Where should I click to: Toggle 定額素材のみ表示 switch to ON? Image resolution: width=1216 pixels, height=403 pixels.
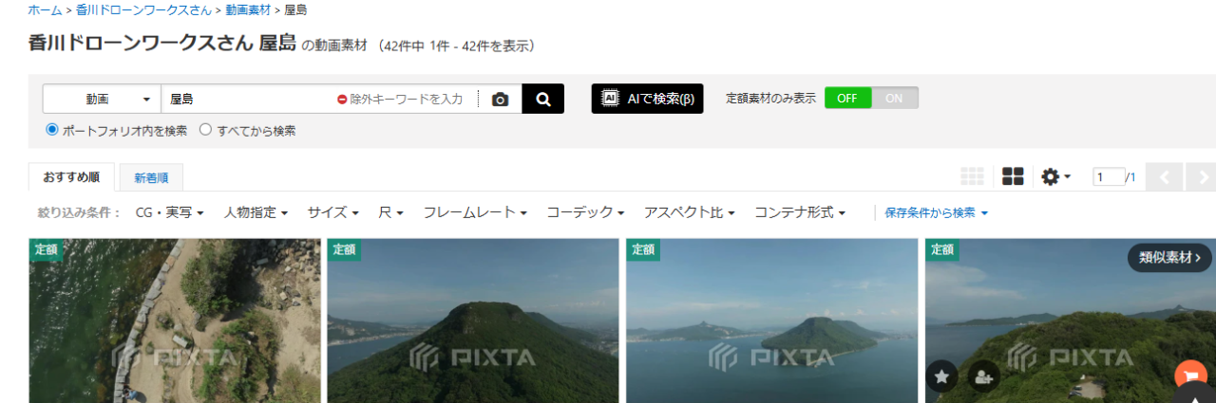tap(894, 98)
